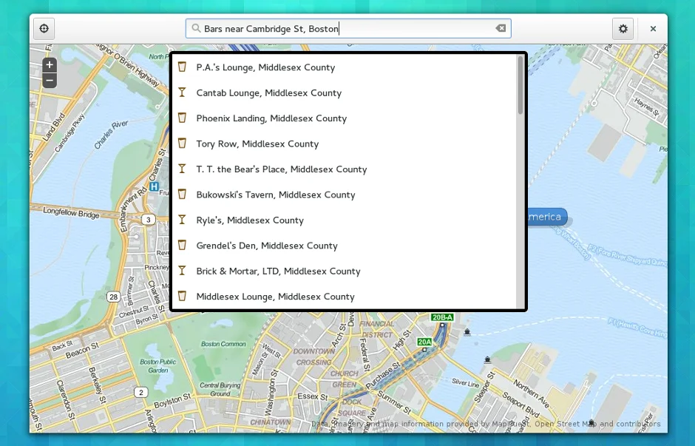695x446 pixels.
Task: Click the locate current position button
Action: (44, 29)
